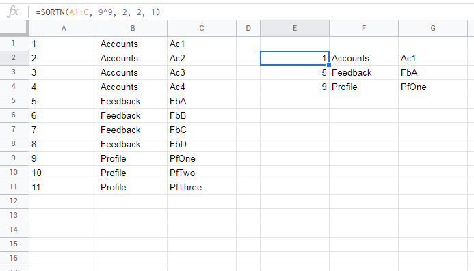Select column B header
The width and height of the screenshot is (474, 271).
point(133,29)
